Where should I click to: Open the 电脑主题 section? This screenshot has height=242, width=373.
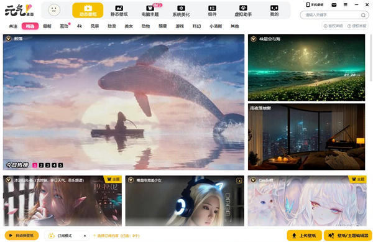(150, 11)
